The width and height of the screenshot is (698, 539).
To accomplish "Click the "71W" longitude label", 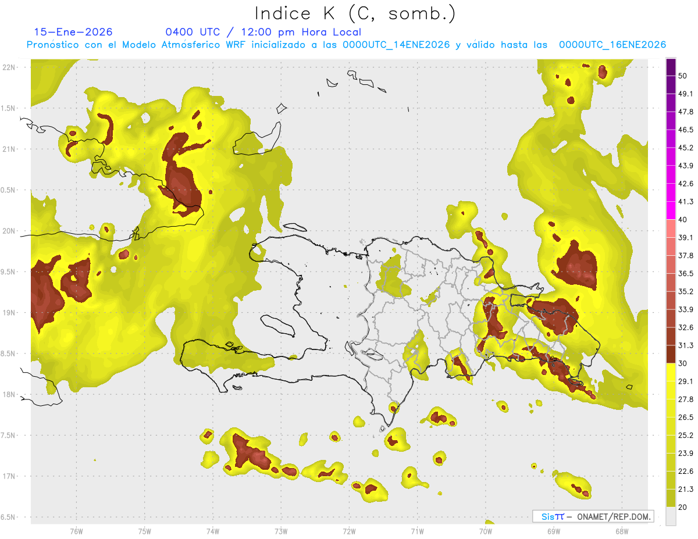I will tap(417, 531).
